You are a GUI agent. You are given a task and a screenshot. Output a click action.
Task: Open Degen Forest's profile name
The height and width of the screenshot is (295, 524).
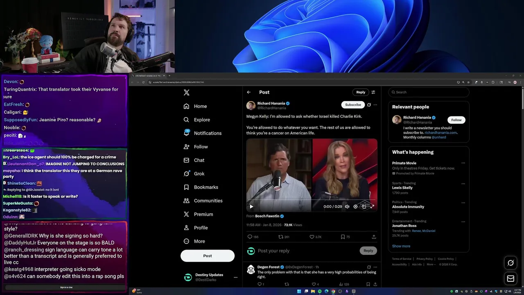(x=268, y=267)
